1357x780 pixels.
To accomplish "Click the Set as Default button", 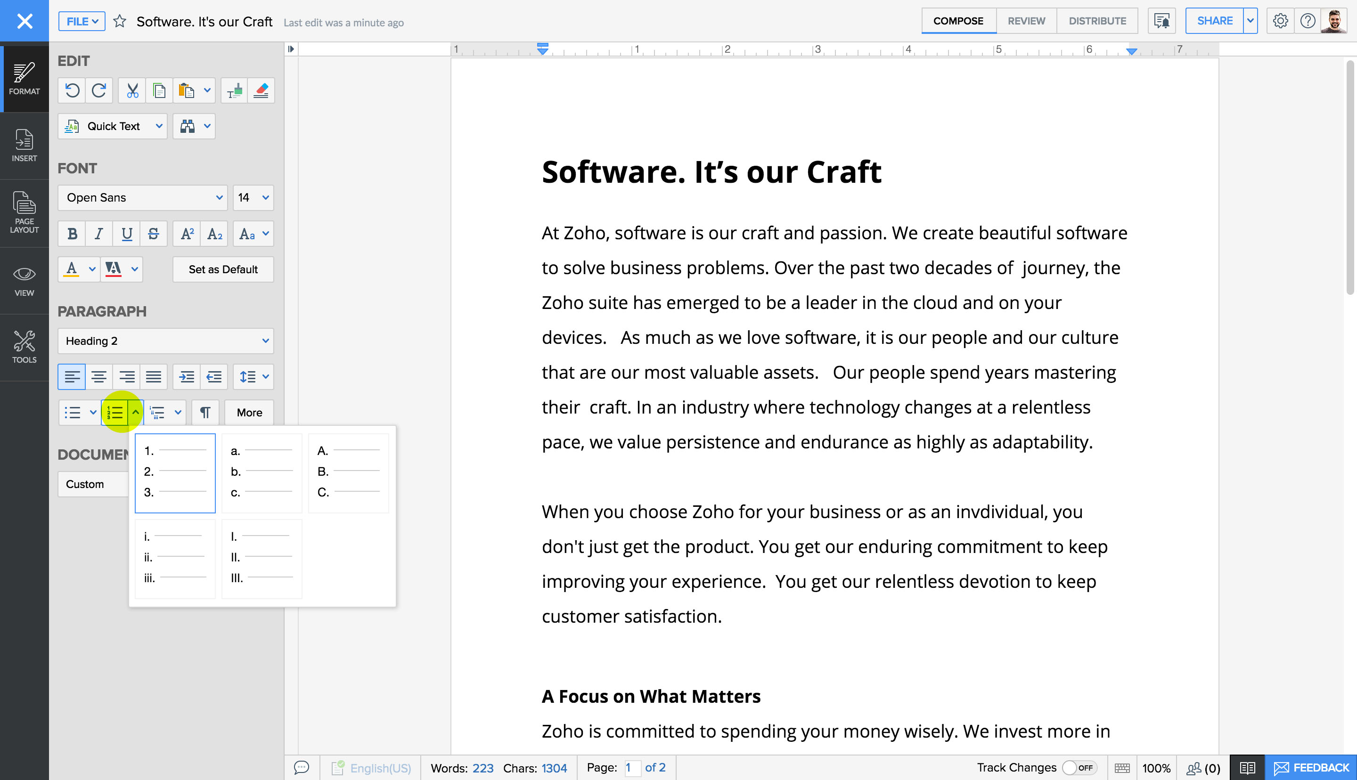I will pos(223,269).
